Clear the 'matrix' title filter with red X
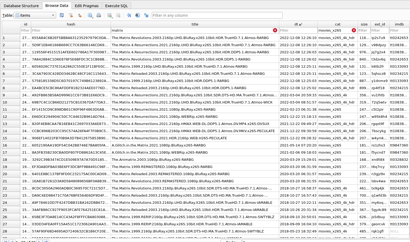This screenshot has width=410, height=242. [x=275, y=30]
